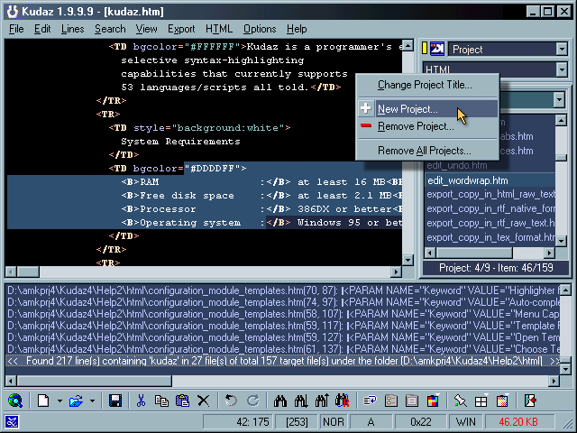This screenshot has height=433, width=577.
Task: Choose Change Project Title from the context menu
Action: pos(427,85)
